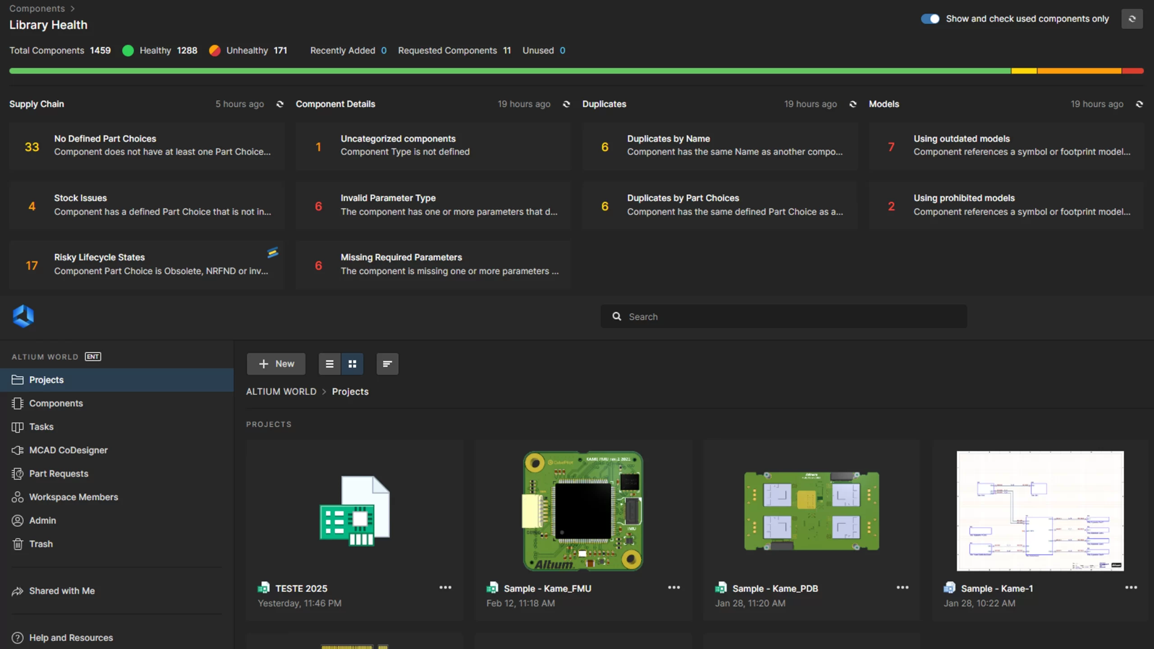Open more options for Sample - Kame_PDB
The width and height of the screenshot is (1154, 649).
point(902,588)
